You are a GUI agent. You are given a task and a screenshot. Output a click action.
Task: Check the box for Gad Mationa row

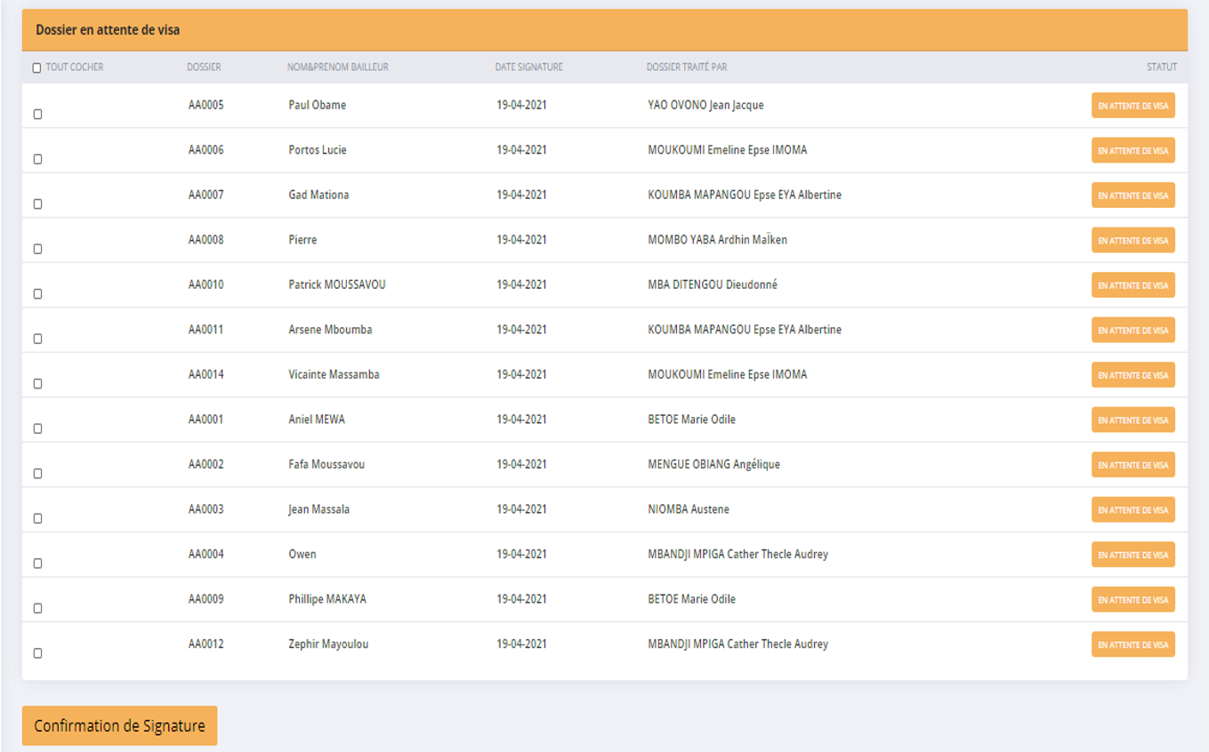[37, 204]
